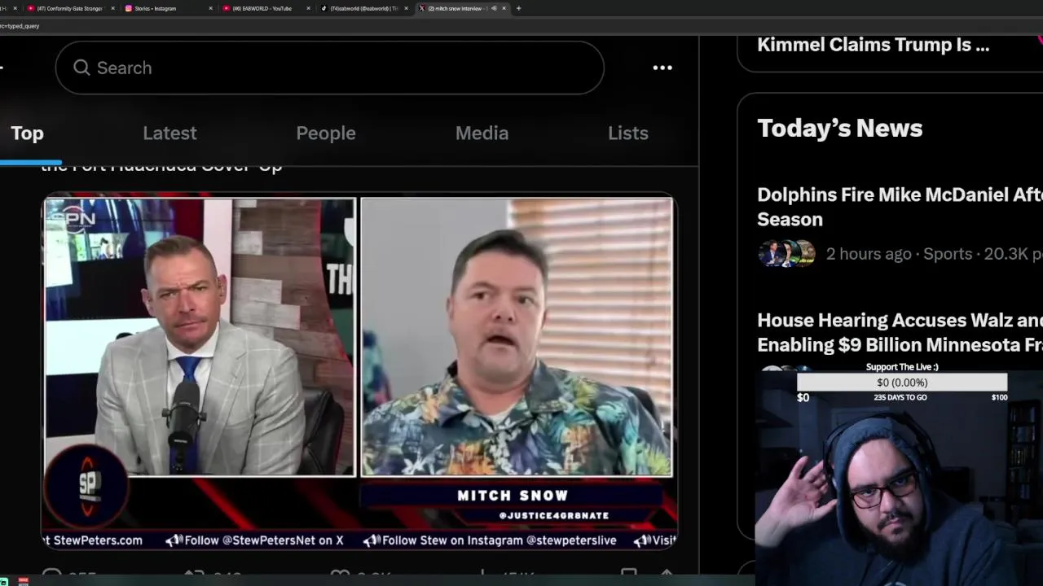The width and height of the screenshot is (1043, 586).
Task: Mute the mitch snow interview tab audio
Action: [x=494, y=8]
